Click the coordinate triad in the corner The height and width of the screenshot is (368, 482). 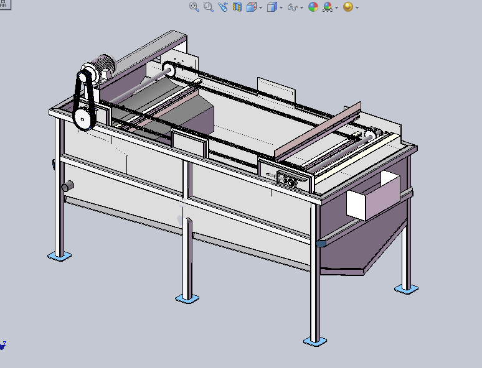[2, 345]
